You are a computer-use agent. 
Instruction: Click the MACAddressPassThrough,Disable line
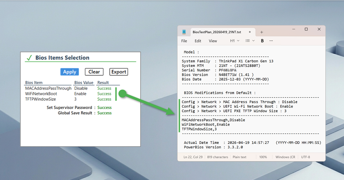pos(213,120)
